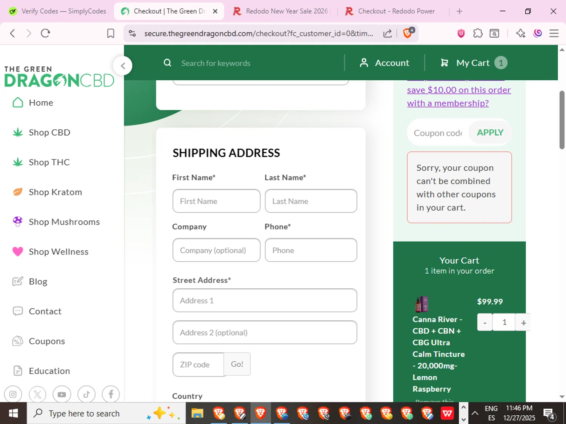The height and width of the screenshot is (424, 566).
Task: Focus the First Name field
Action: [x=217, y=201]
